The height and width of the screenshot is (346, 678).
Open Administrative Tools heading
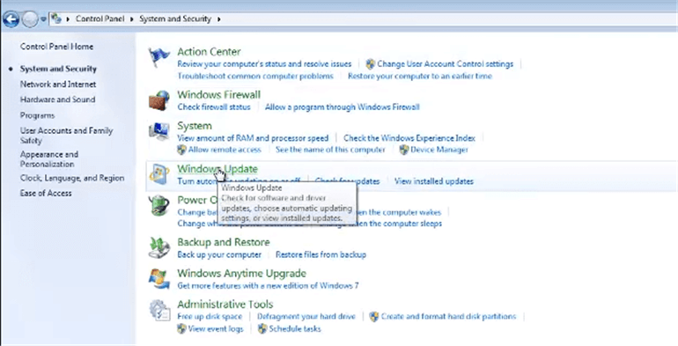225,304
